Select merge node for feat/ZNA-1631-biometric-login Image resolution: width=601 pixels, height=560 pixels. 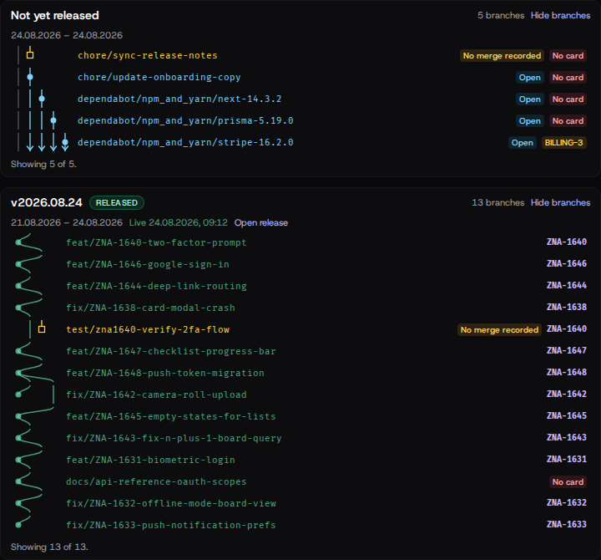[x=18, y=460]
